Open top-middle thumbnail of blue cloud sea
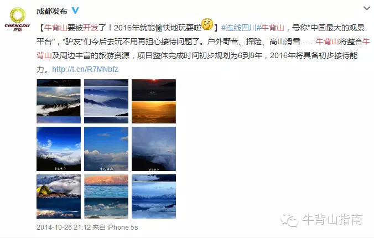 click(106, 101)
